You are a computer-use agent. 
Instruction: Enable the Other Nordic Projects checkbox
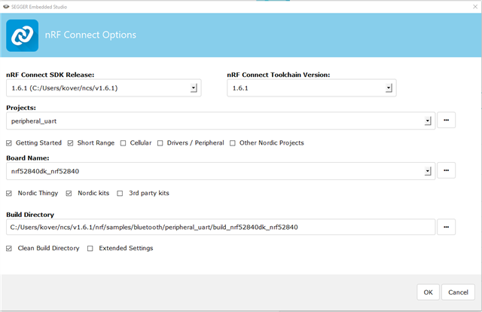pyautogui.click(x=233, y=143)
